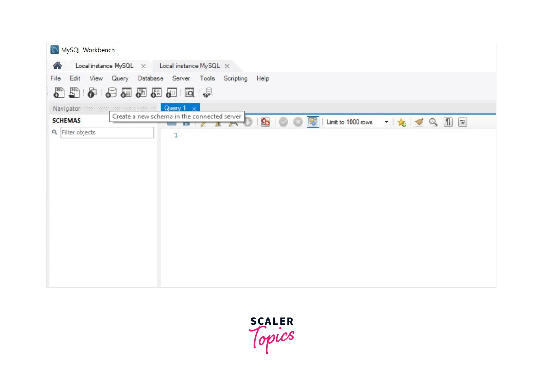The width and height of the screenshot is (543, 387).
Task: Create a new view icon
Action: [x=141, y=93]
